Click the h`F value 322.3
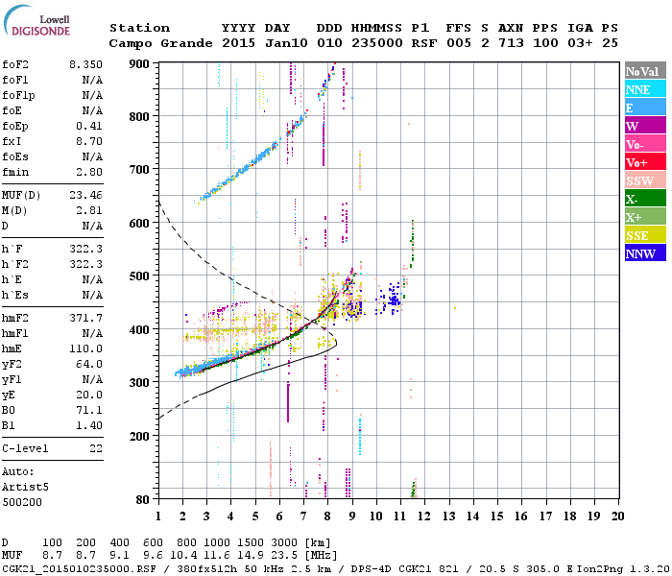 click(x=85, y=249)
